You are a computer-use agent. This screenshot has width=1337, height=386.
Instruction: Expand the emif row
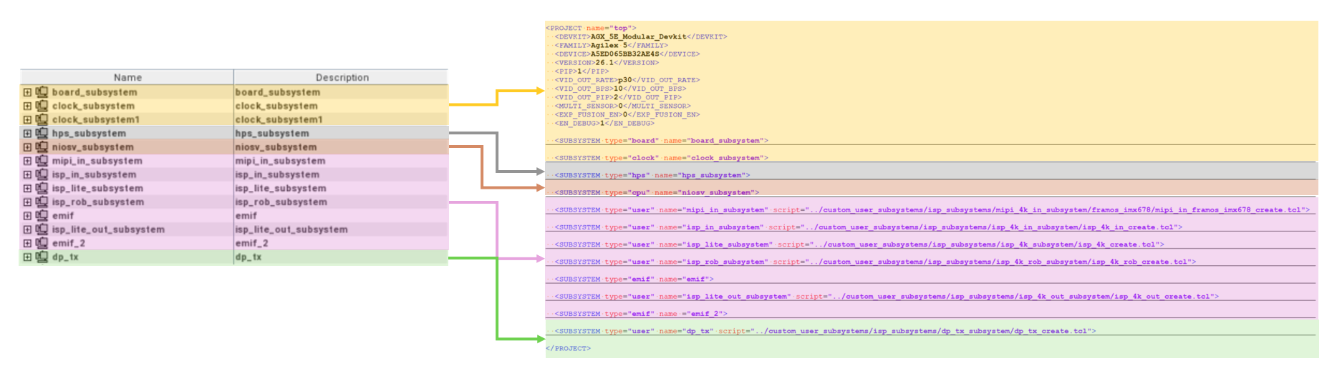pyautogui.click(x=27, y=216)
